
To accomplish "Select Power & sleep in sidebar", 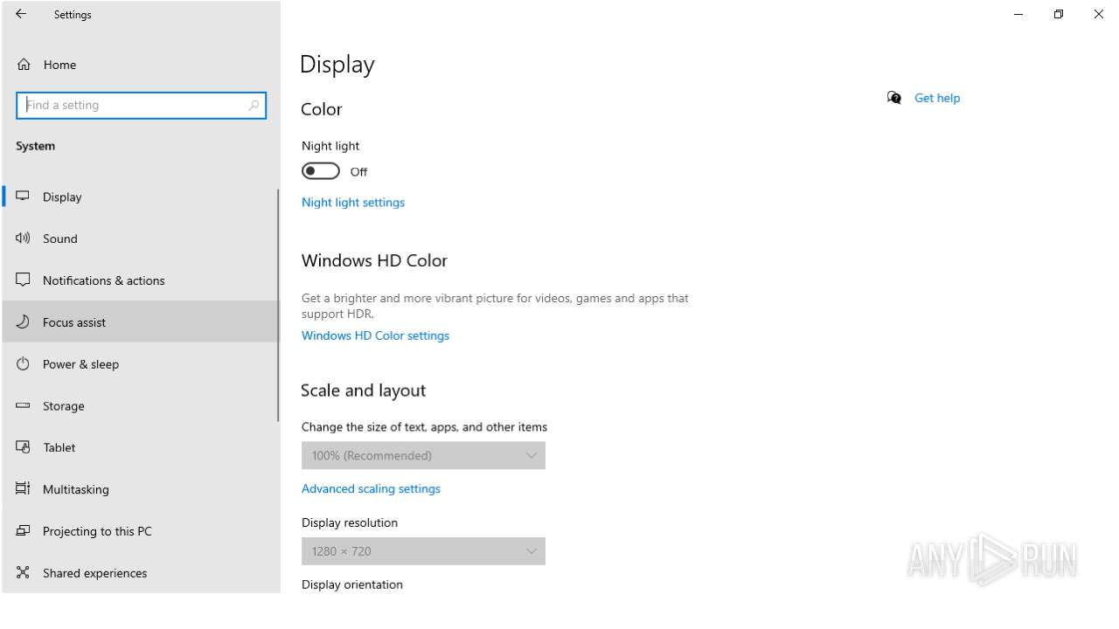I will (x=140, y=363).
